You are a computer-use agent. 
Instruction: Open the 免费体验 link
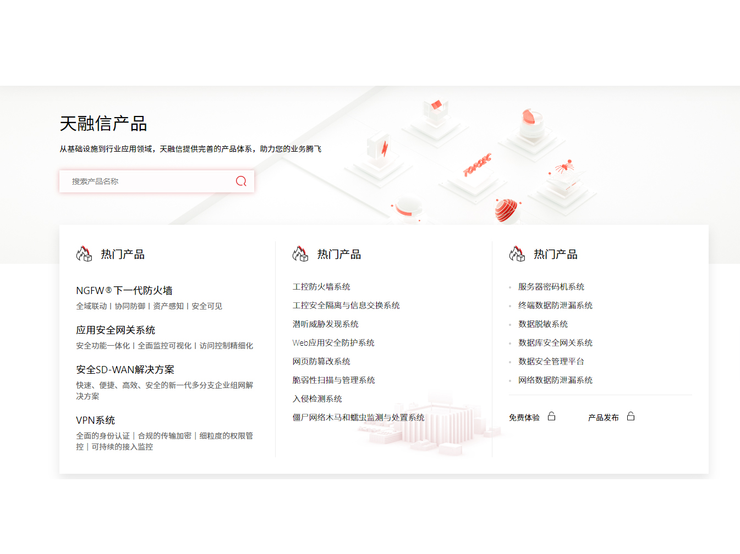pyautogui.click(x=524, y=418)
